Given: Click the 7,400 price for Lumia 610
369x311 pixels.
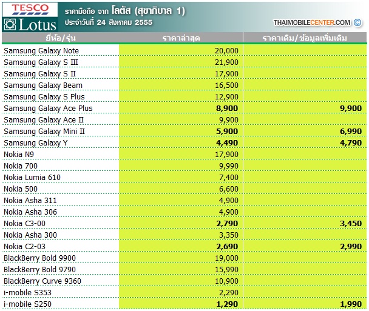Looking at the screenshot, I should [x=229, y=178].
